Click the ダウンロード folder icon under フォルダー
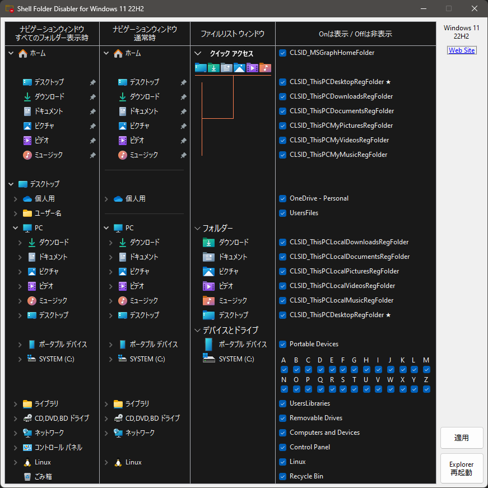The width and height of the screenshot is (488, 488). tap(208, 243)
